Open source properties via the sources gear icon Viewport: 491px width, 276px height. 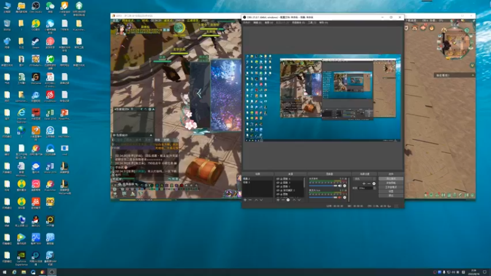click(288, 200)
